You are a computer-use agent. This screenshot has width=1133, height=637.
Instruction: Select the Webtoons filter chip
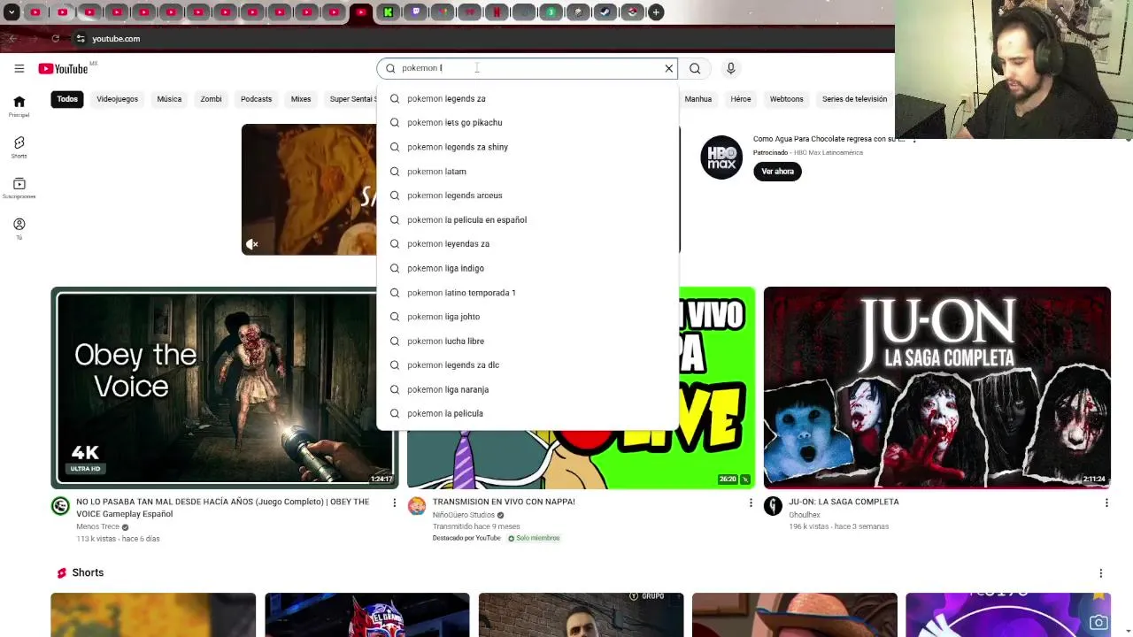click(x=786, y=99)
